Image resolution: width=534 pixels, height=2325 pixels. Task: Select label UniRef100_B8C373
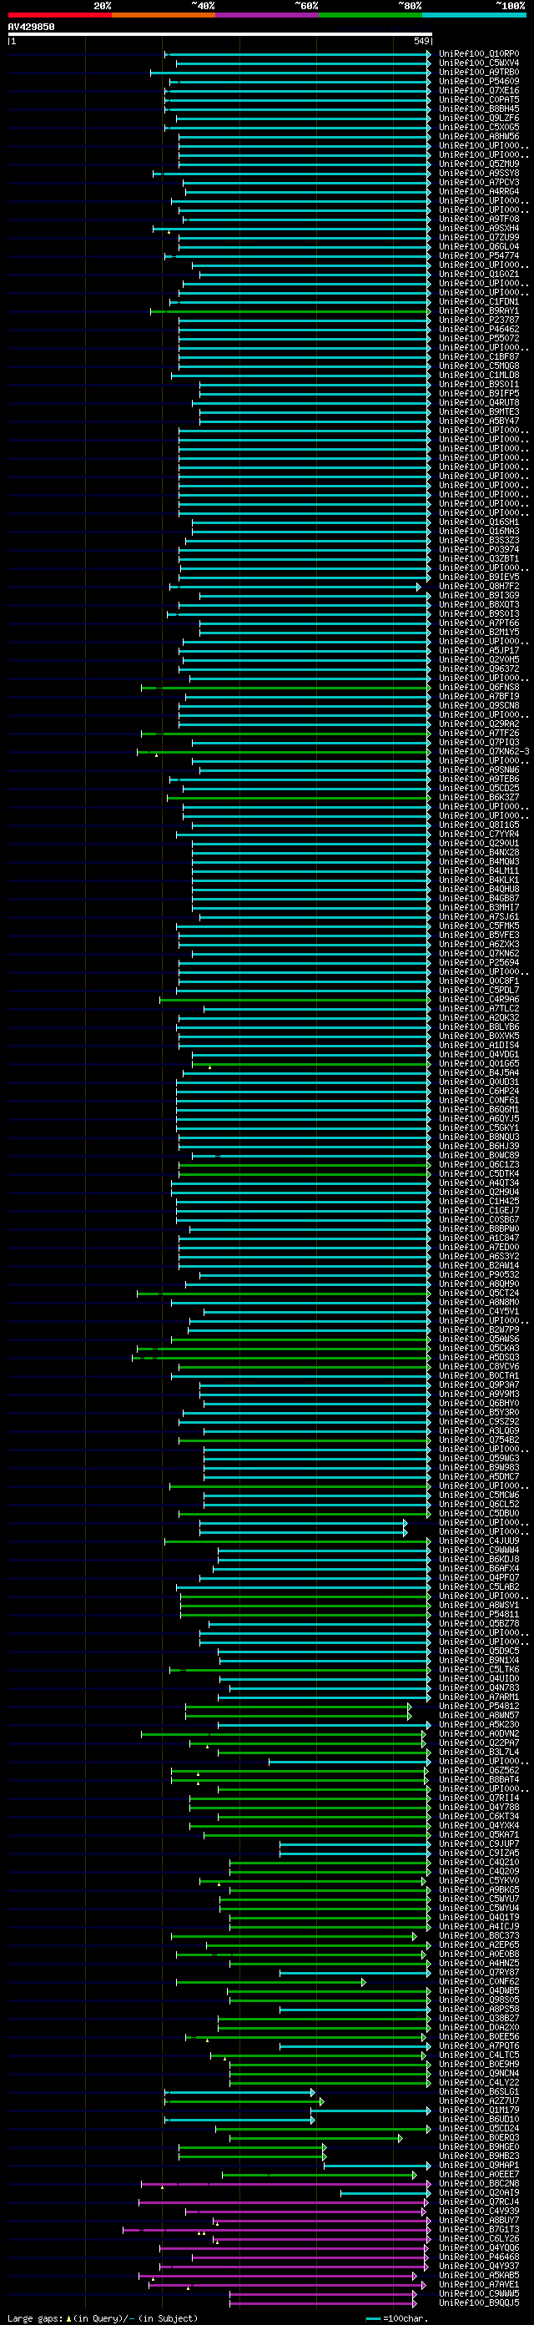click(479, 1935)
